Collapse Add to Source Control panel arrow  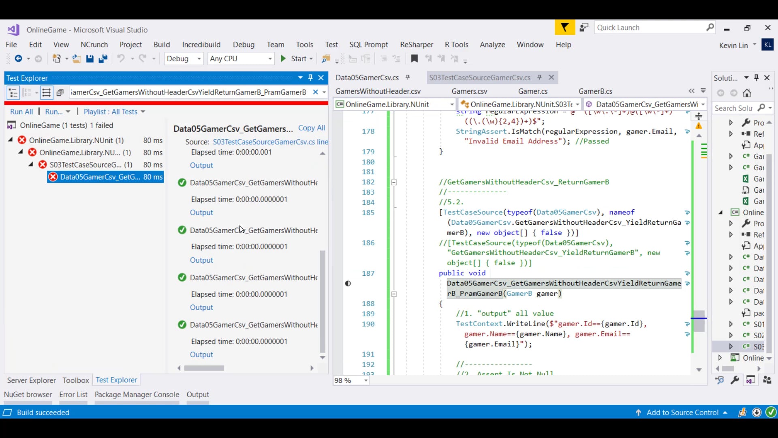pos(725,412)
